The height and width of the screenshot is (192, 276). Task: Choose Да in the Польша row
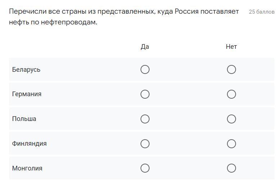(x=145, y=119)
